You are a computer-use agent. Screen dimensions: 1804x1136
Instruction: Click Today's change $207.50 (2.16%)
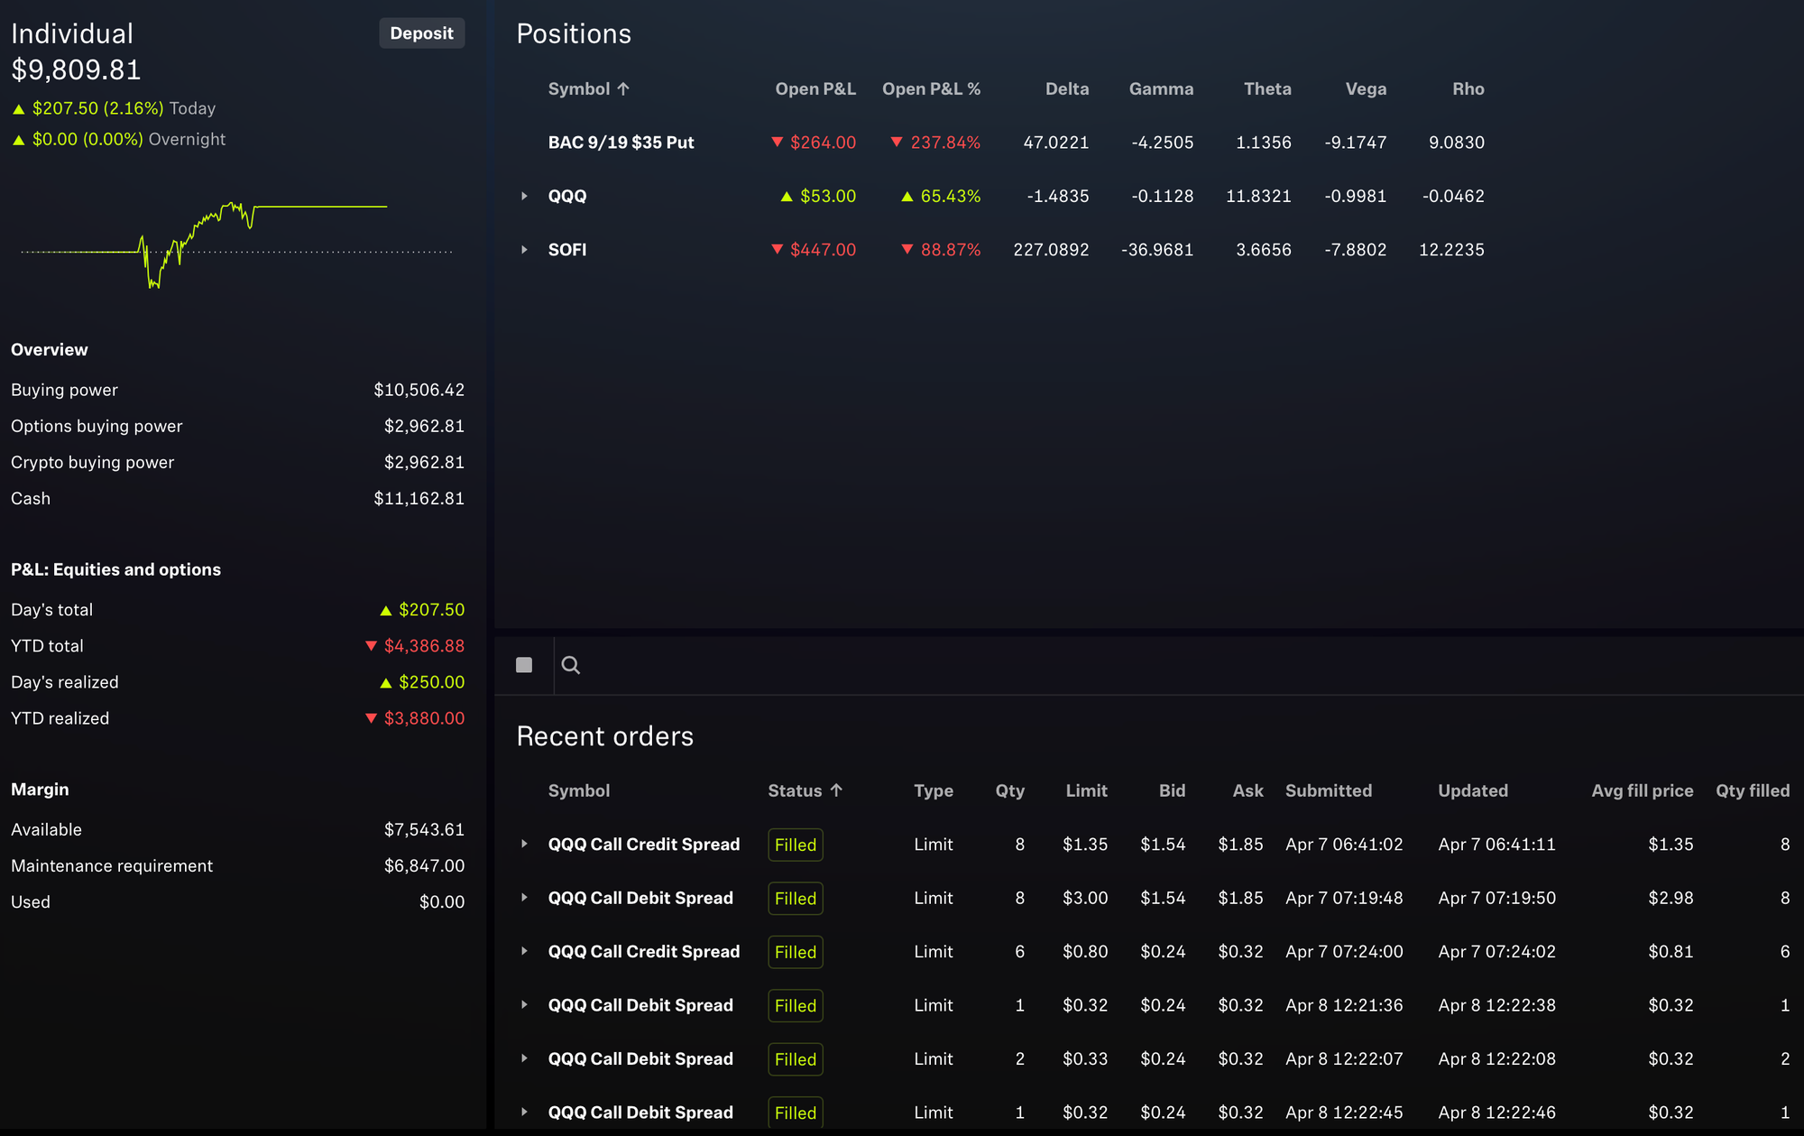click(98, 108)
